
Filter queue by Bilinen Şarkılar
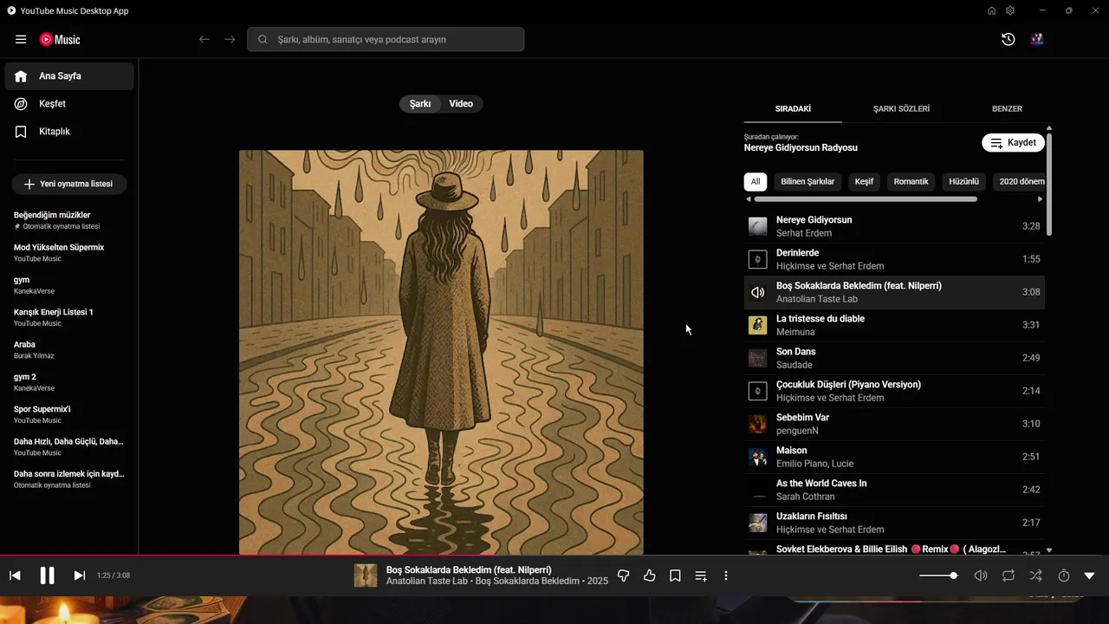pyautogui.click(x=807, y=182)
